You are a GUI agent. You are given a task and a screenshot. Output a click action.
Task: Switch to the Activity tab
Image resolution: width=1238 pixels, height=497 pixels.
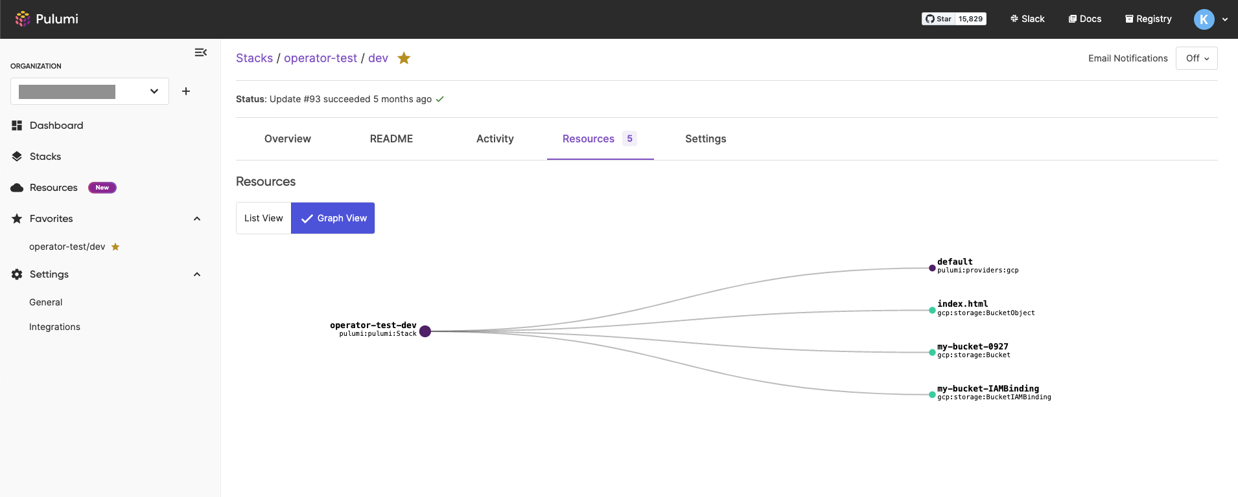pyautogui.click(x=495, y=138)
